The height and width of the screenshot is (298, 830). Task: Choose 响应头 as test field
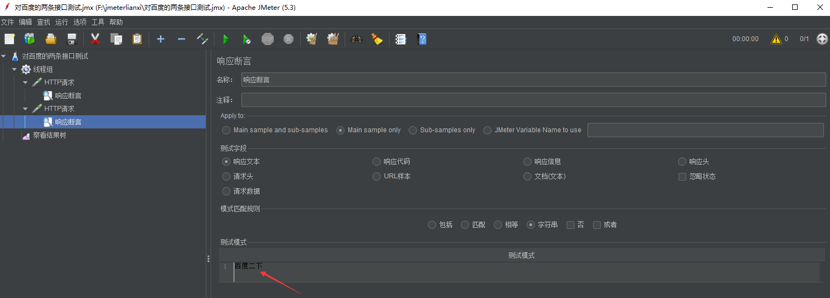point(693,161)
